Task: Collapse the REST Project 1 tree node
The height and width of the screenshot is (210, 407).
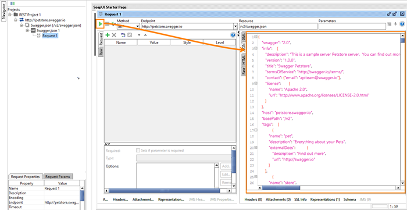Action: coord(10,15)
